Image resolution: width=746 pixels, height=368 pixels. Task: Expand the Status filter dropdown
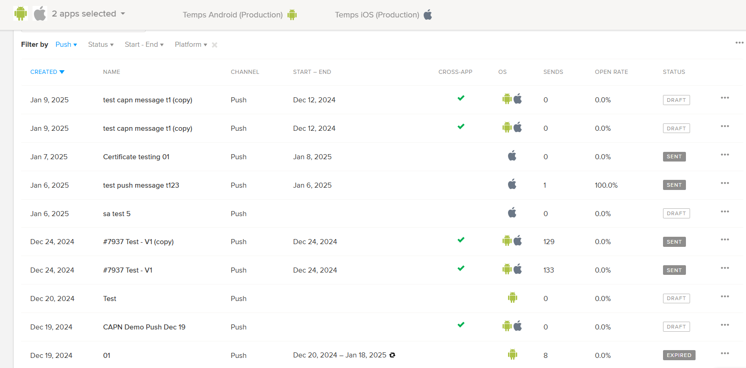point(100,45)
